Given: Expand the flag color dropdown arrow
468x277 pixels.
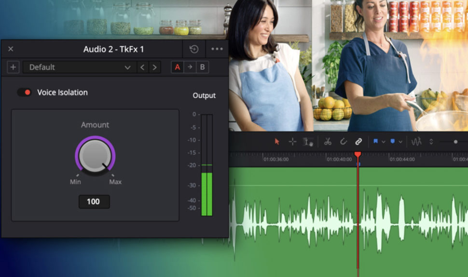Looking at the screenshot, I should [384, 142].
